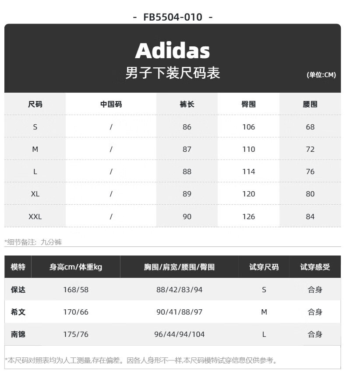346x378 pixels.
Task: Click the (单位:CM) unit label
Action: coord(321,75)
